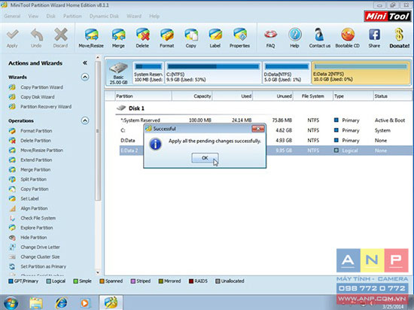
Task: Open partition Properties from toolbar
Action: click(x=239, y=38)
